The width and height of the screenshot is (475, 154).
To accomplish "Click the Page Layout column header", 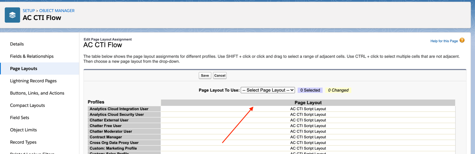I will [308, 103].
